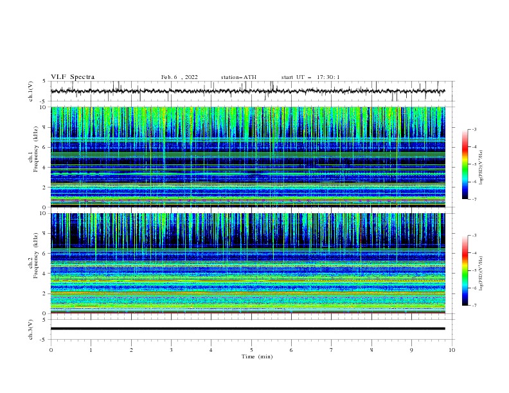This screenshot has height=393, width=509.
Task: Click the "ch.3(V)" axis label
Action: pos(31,329)
